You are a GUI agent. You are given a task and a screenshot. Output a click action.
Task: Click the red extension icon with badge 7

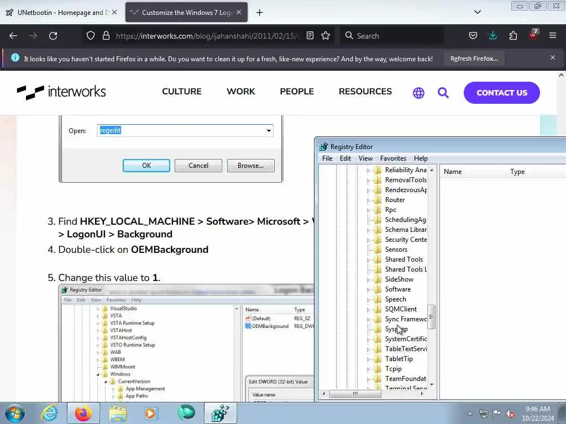(533, 35)
